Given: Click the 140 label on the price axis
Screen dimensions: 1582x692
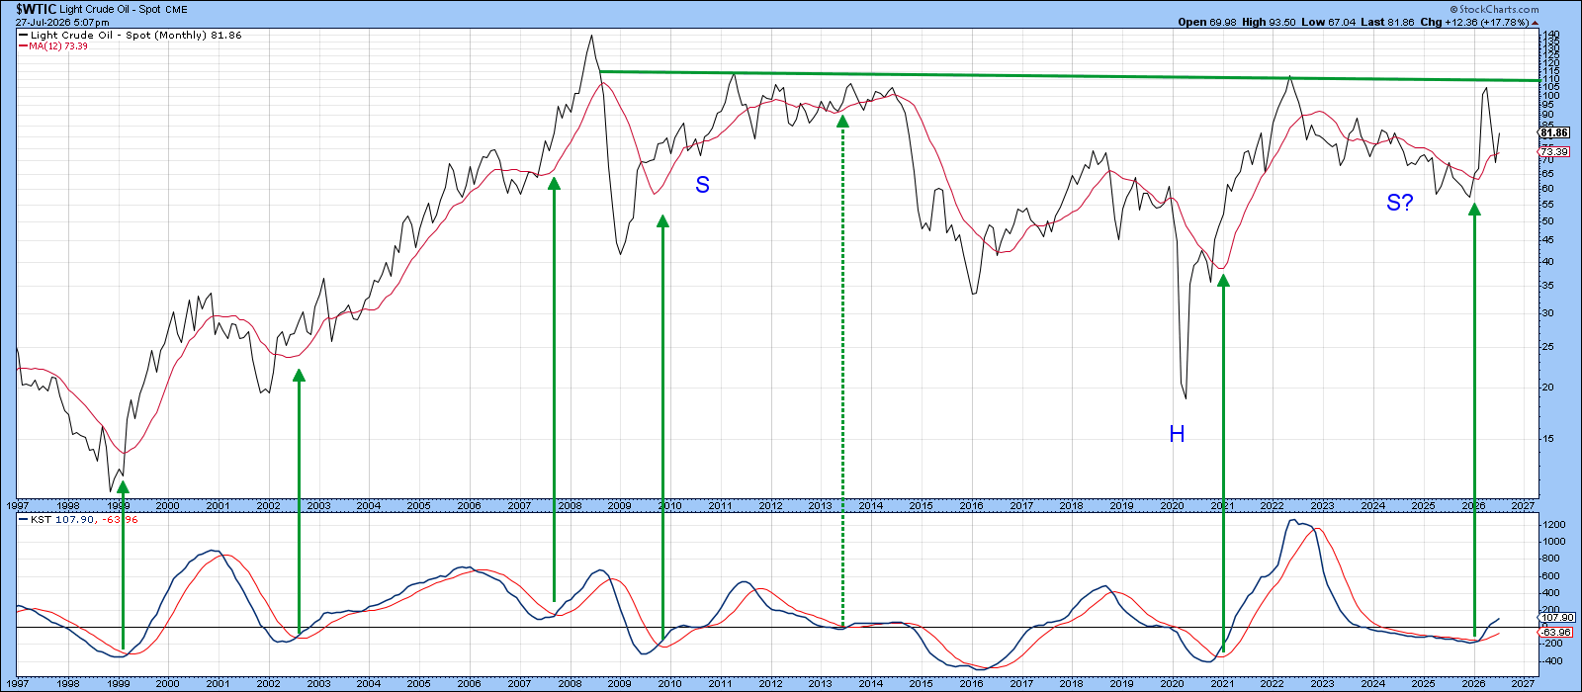Looking at the screenshot, I should tap(1551, 35).
